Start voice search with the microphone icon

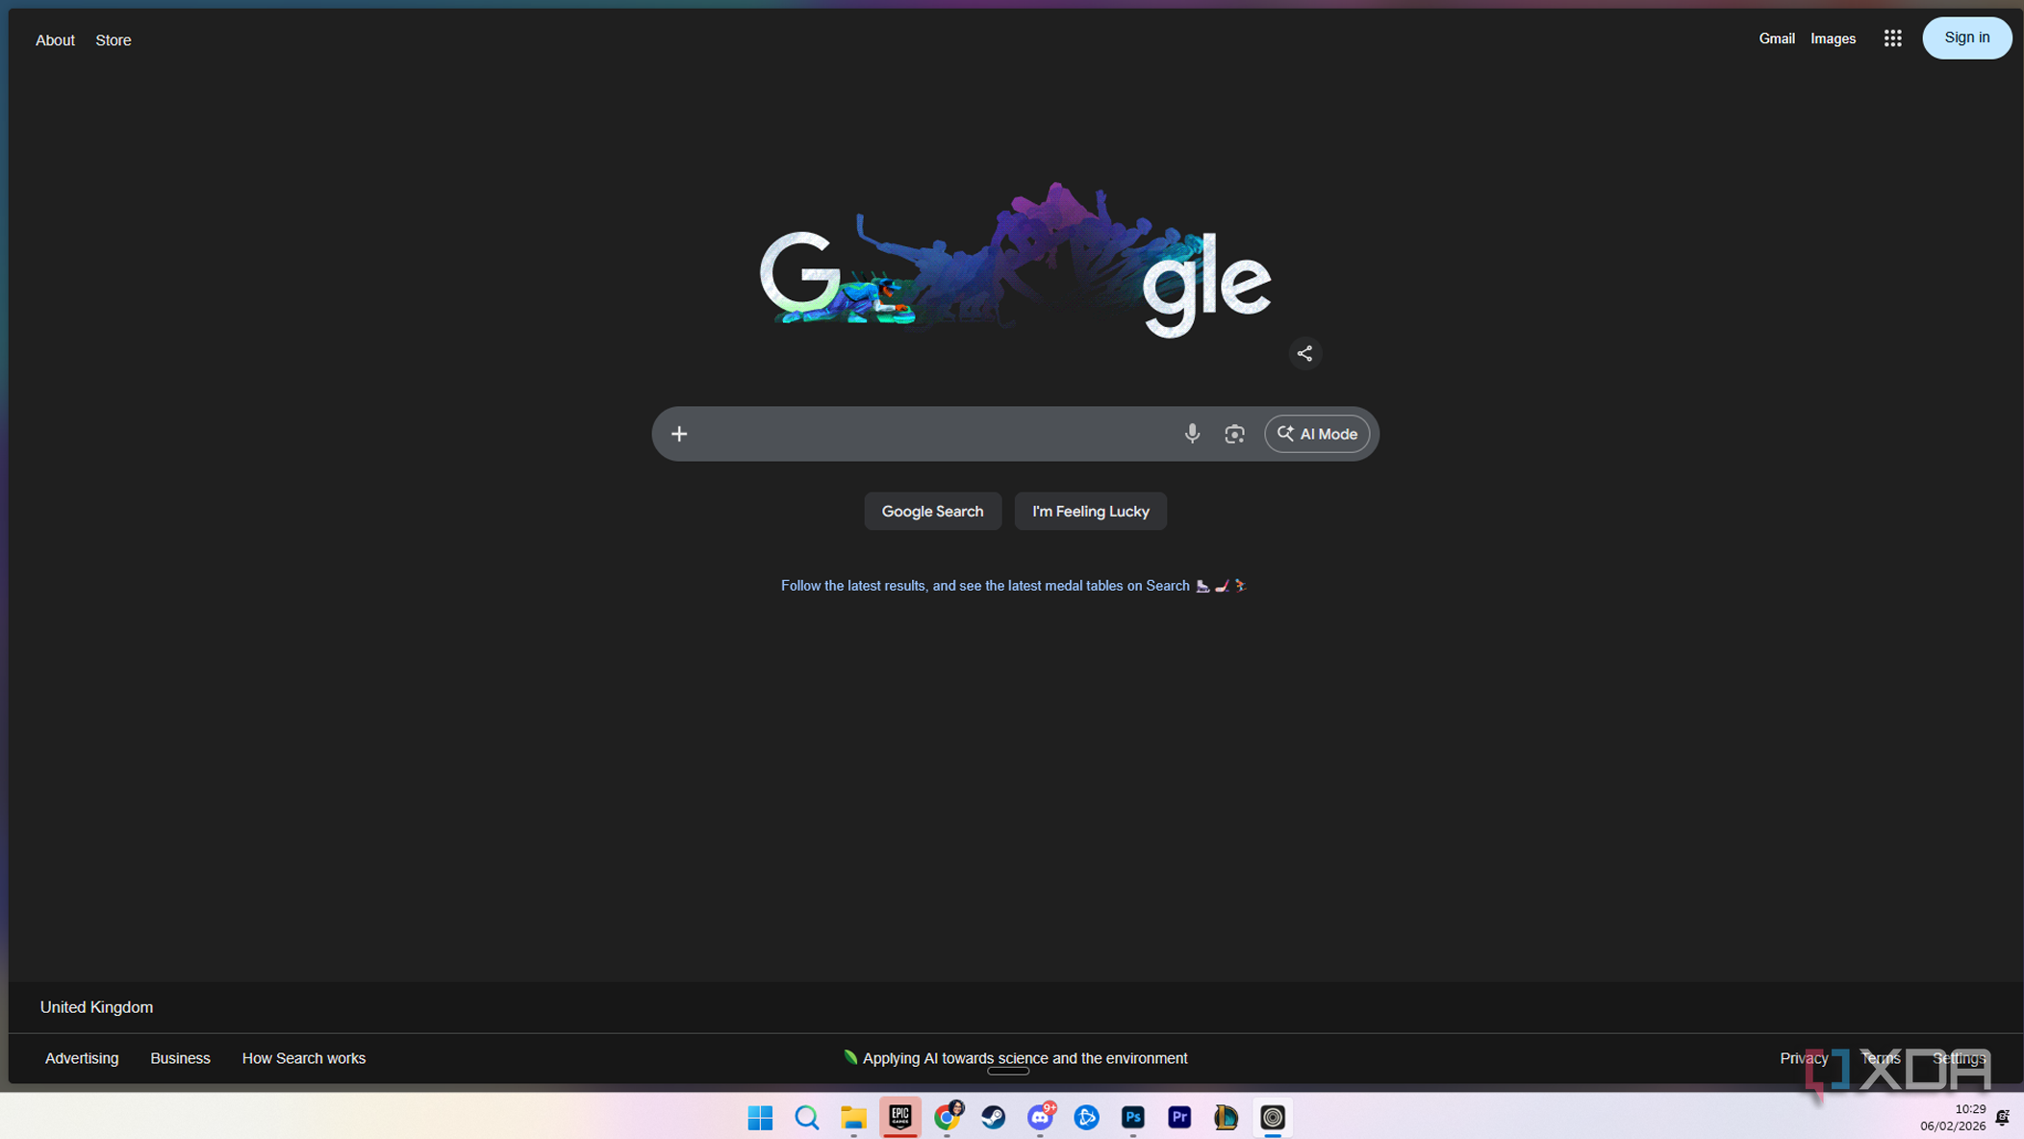pos(1192,434)
